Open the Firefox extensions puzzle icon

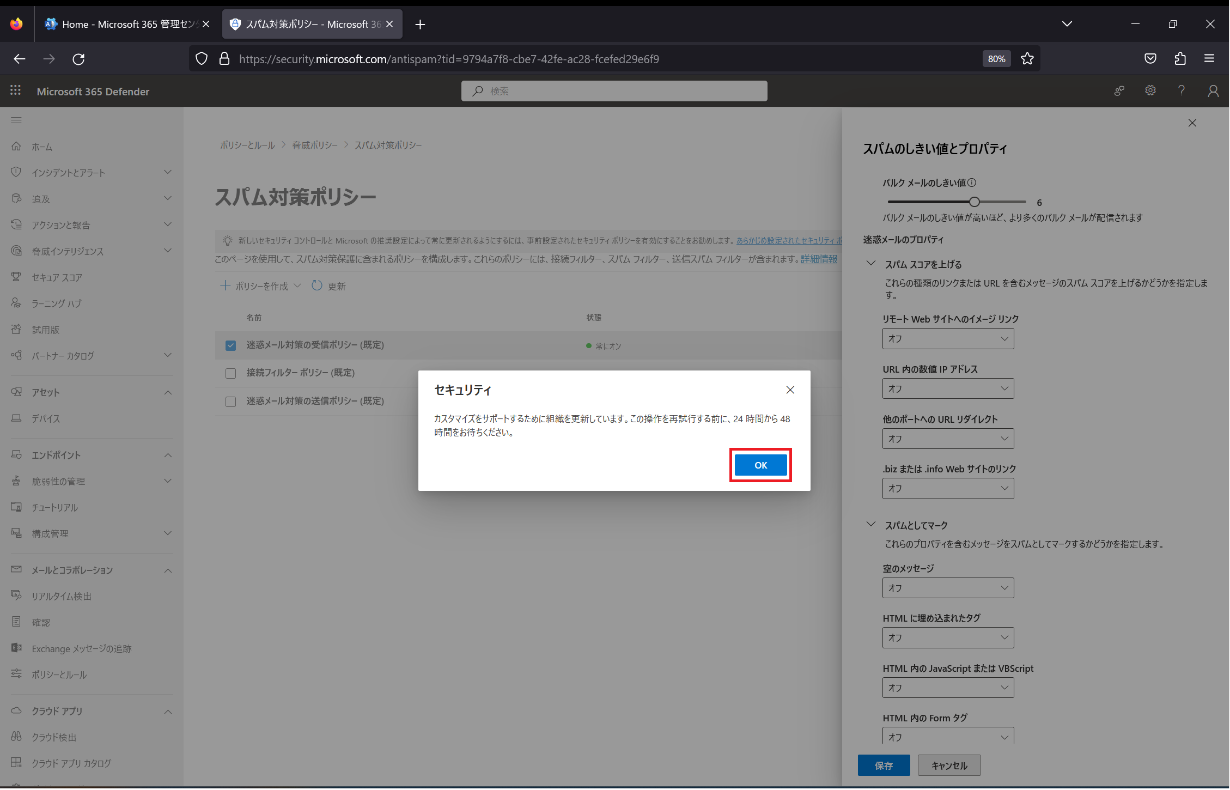(x=1180, y=59)
